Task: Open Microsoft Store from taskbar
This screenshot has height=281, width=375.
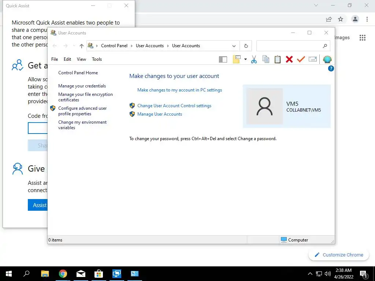Action: click(x=99, y=274)
